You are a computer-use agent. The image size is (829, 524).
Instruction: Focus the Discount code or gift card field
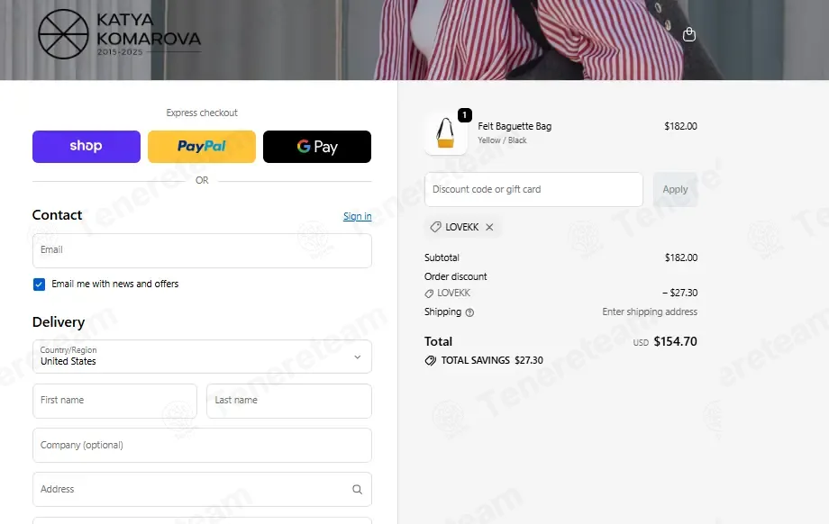click(x=534, y=189)
